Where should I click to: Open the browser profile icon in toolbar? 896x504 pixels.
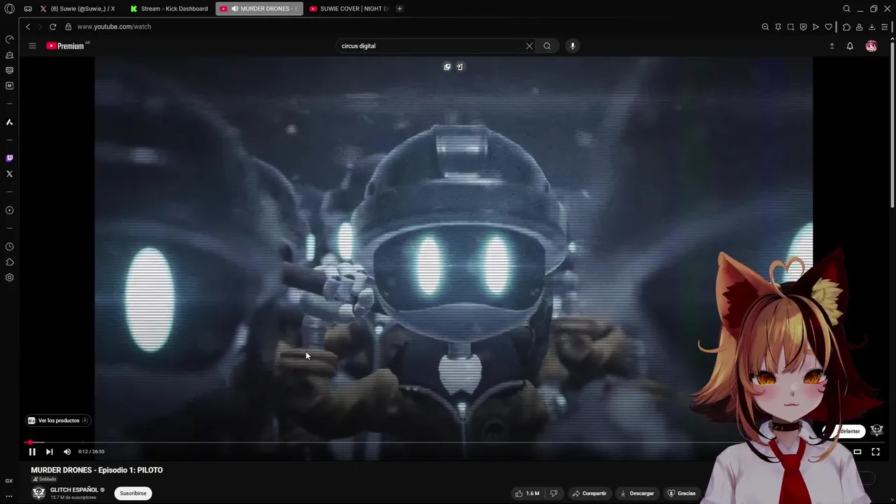[x=859, y=27]
